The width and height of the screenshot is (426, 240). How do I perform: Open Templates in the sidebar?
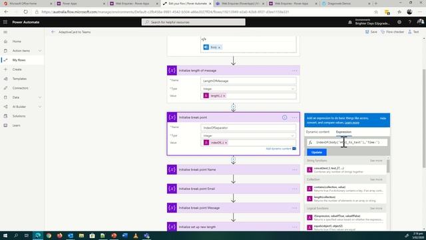click(19, 79)
